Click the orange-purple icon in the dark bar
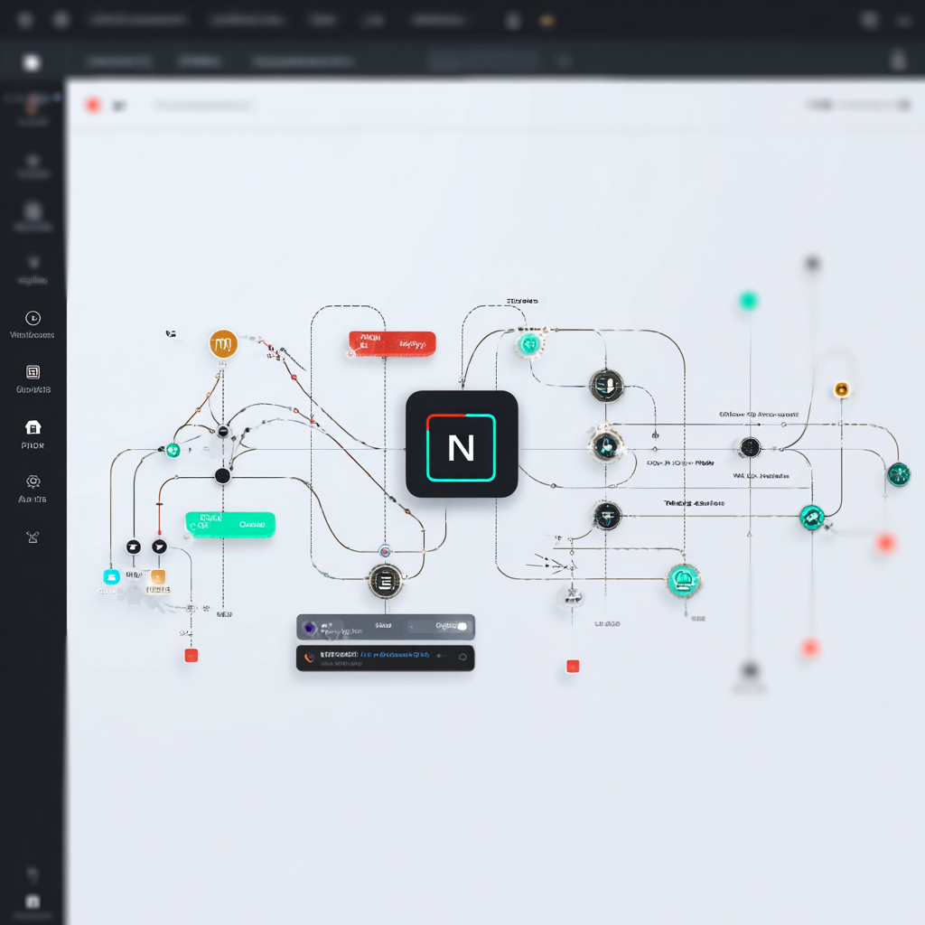This screenshot has width=925, height=925. coord(309,658)
